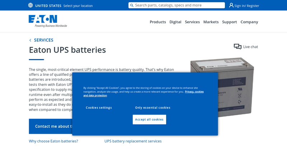This screenshot has width=287, height=161.
Task: Click the back chevron beside SERVICES
Action: 30,40
